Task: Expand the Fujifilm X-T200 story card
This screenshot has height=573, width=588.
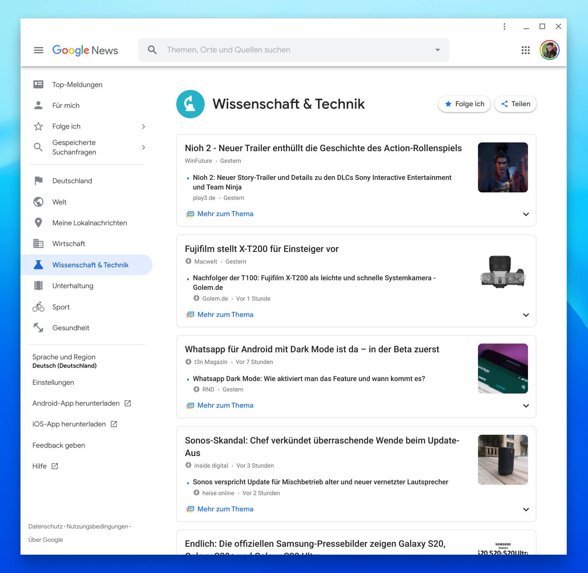Action: [526, 315]
